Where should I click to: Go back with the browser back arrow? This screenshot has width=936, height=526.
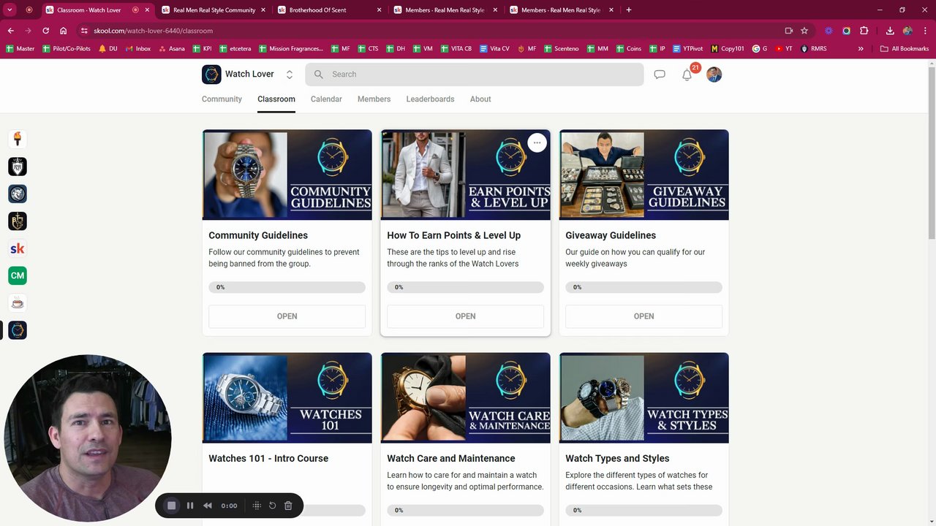(10, 31)
